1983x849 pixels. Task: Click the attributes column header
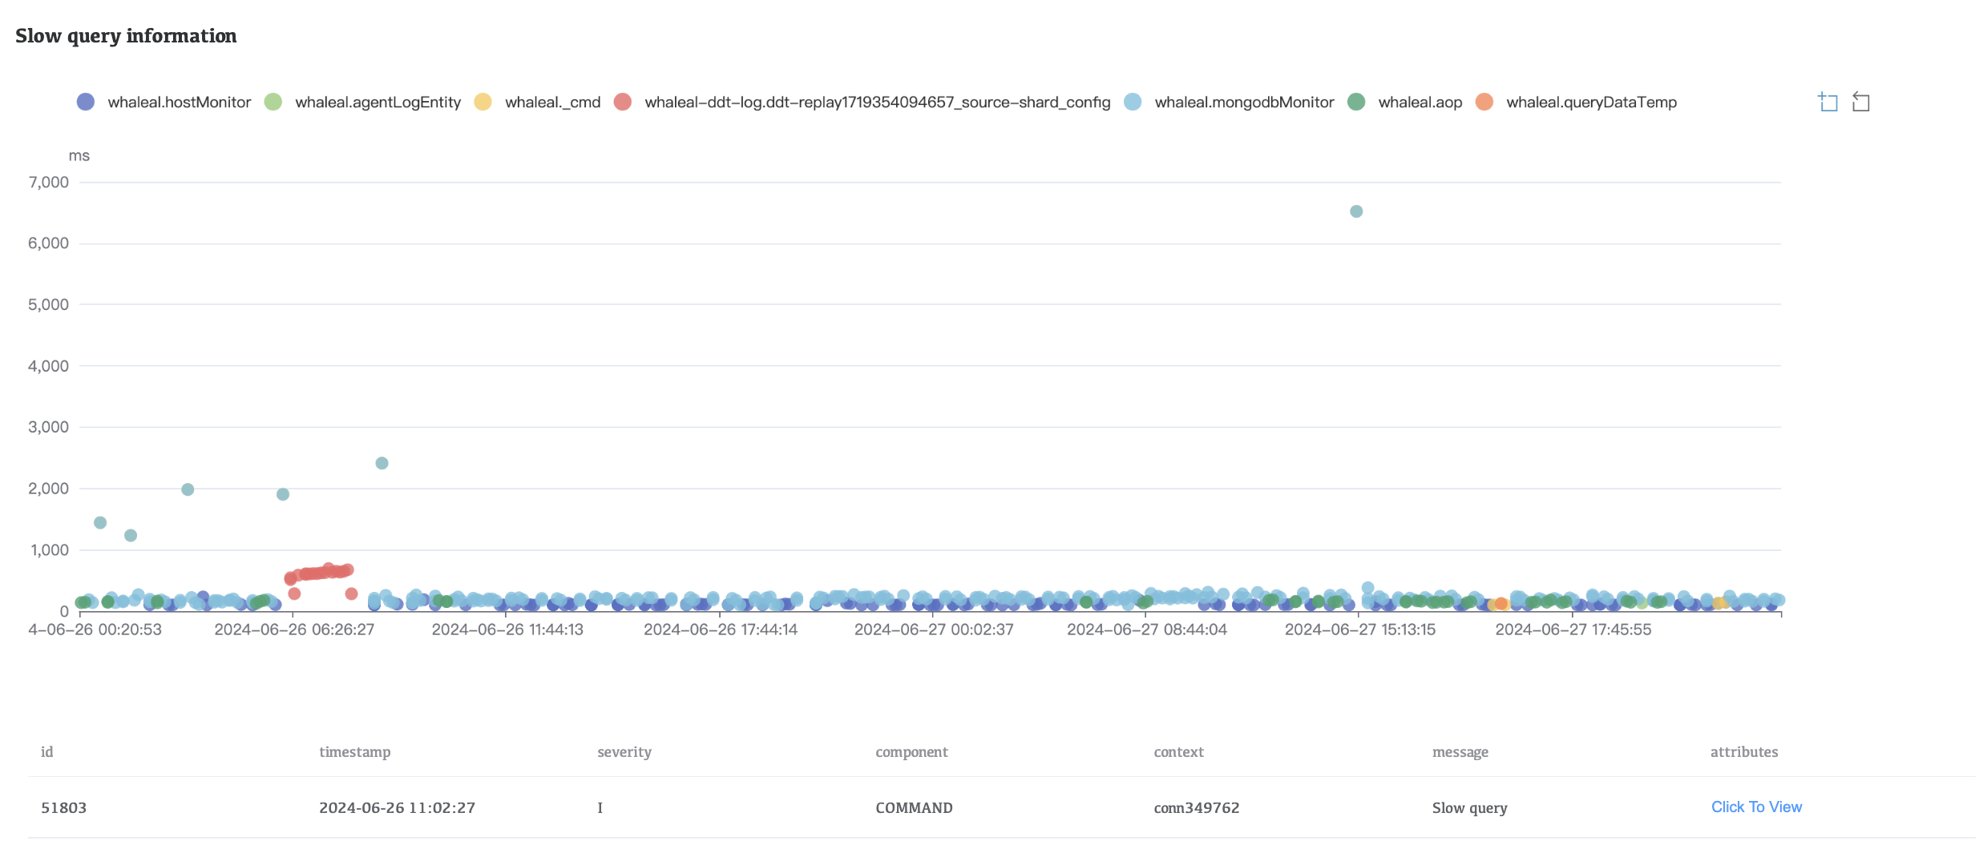[x=1744, y=751]
